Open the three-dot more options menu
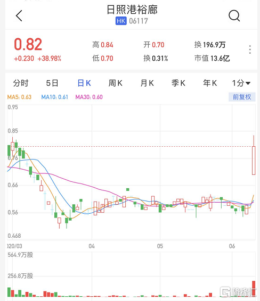260x301 pixels. coord(250,49)
